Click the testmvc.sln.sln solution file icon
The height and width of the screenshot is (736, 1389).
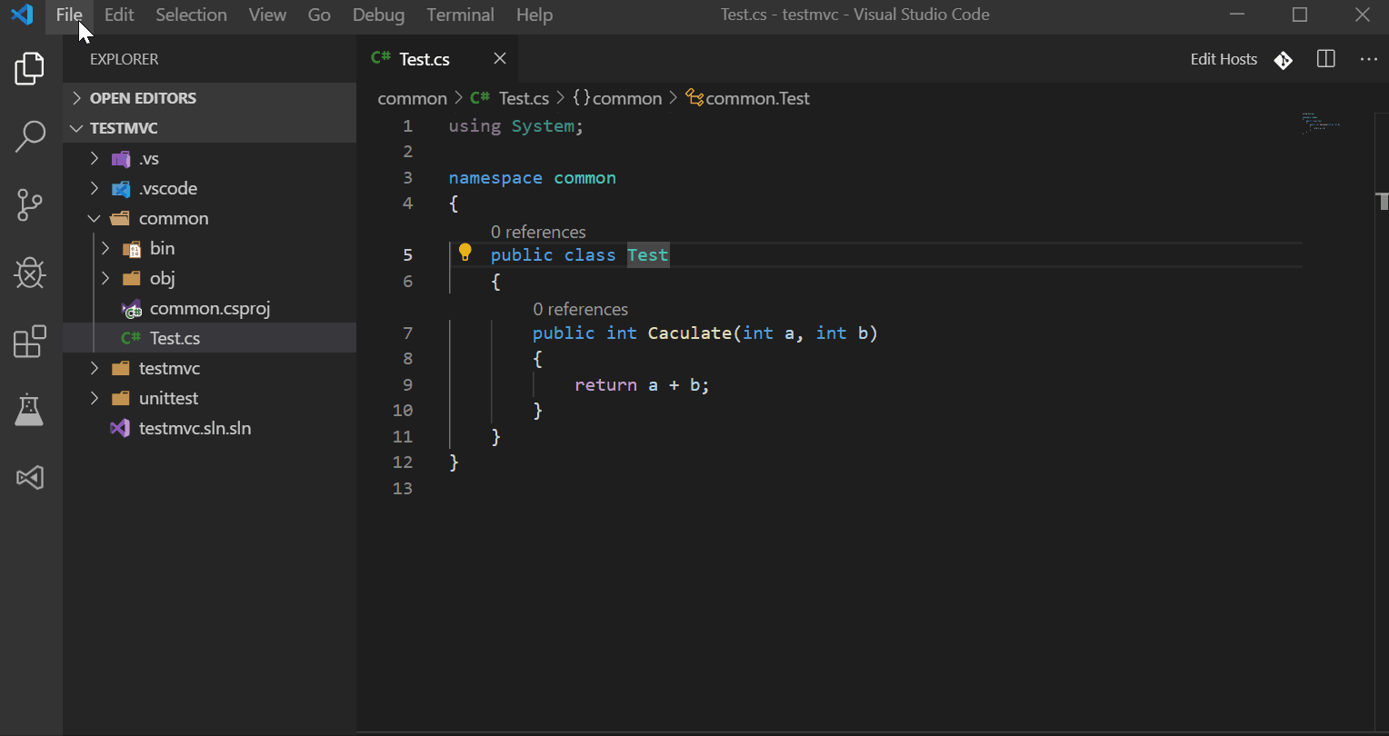[120, 428]
